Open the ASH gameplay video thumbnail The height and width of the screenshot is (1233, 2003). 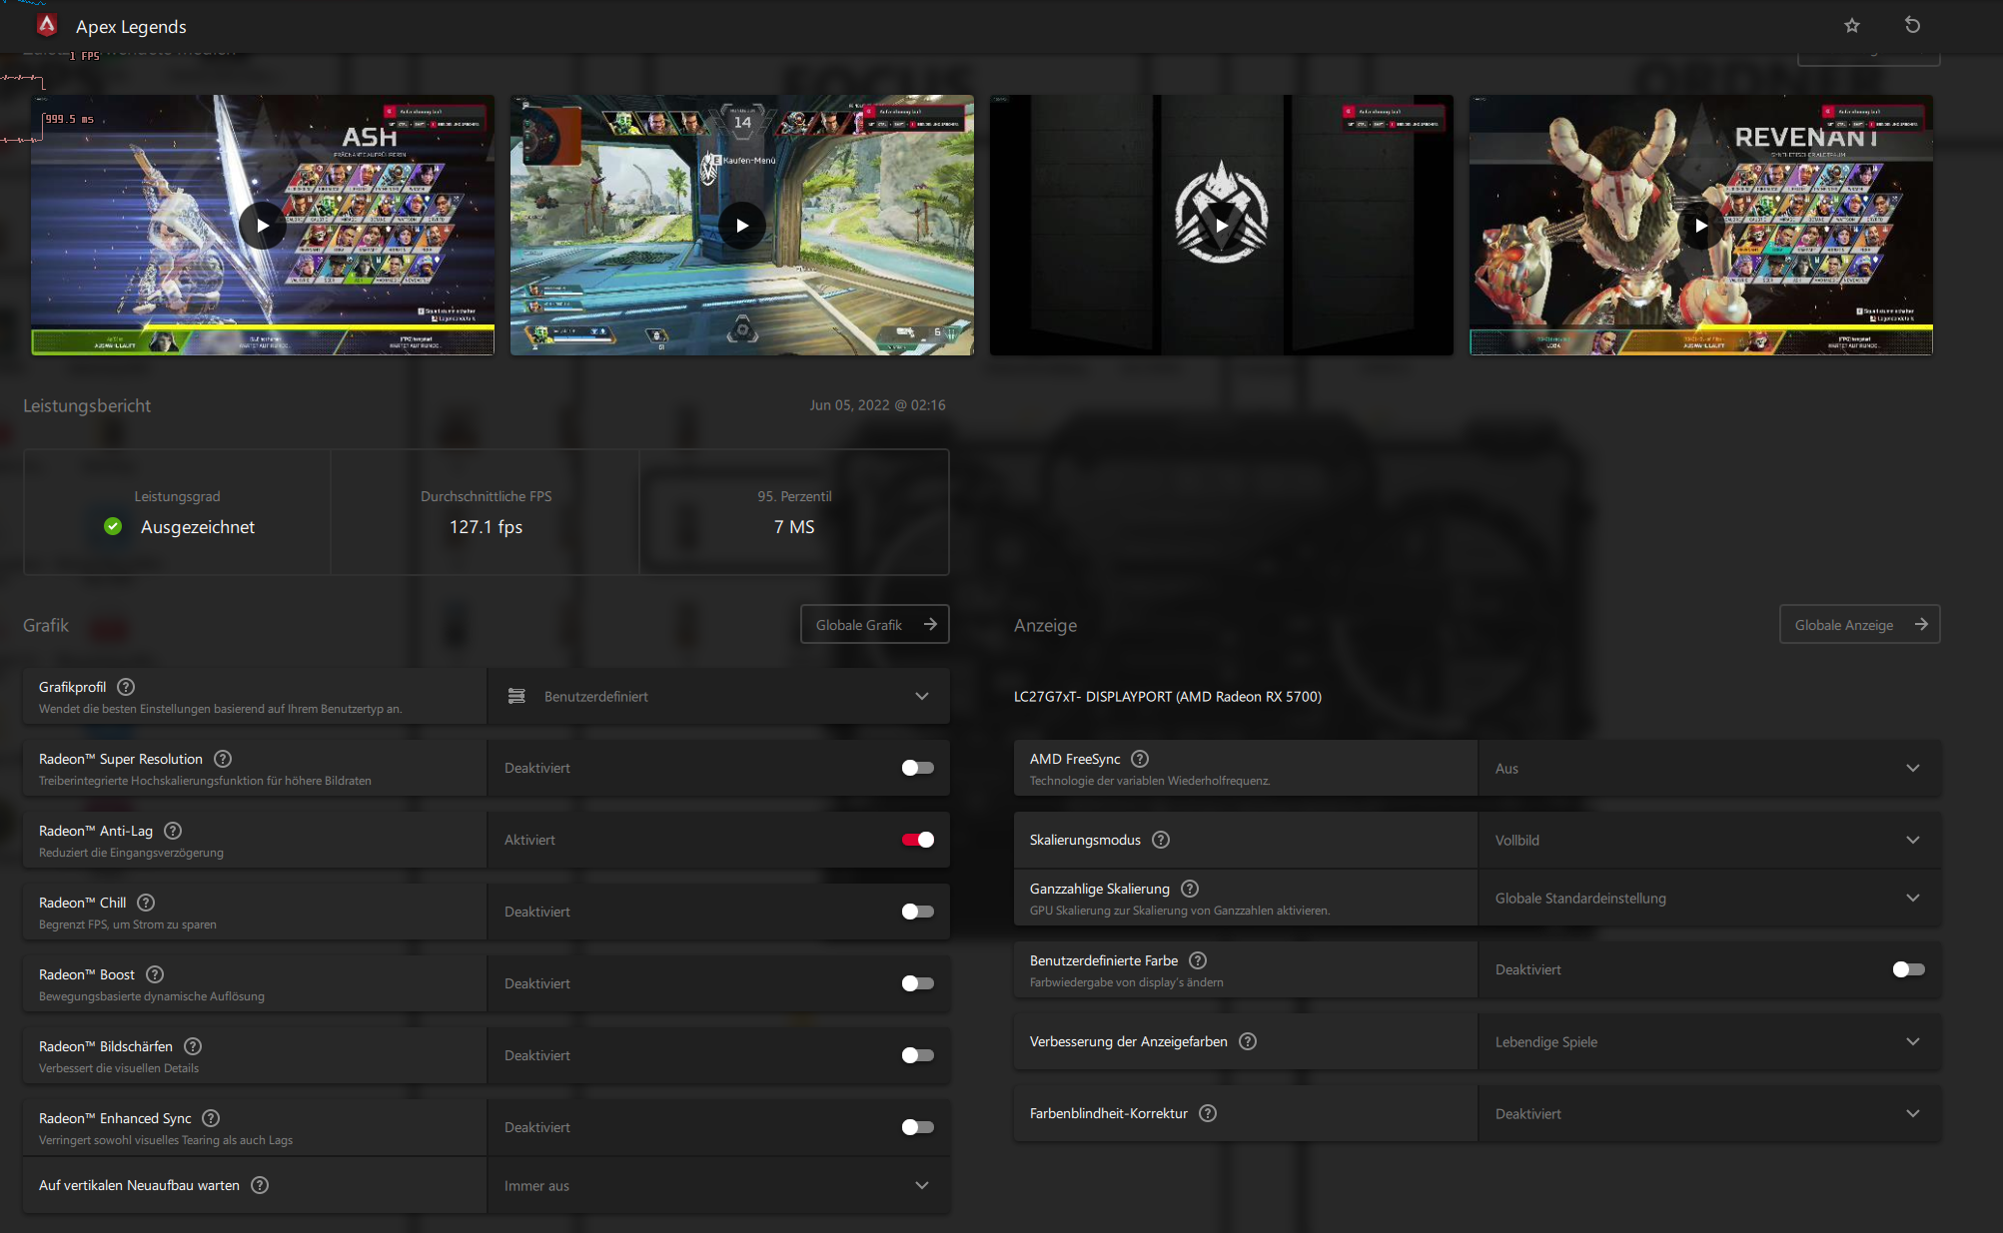click(263, 226)
